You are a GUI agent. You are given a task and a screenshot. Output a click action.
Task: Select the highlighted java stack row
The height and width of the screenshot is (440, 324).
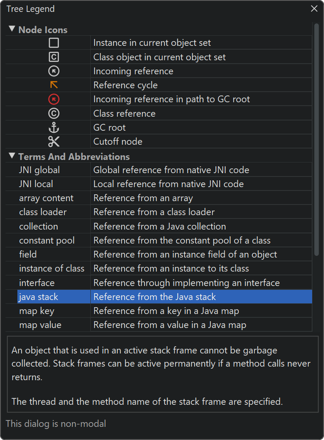point(39,297)
